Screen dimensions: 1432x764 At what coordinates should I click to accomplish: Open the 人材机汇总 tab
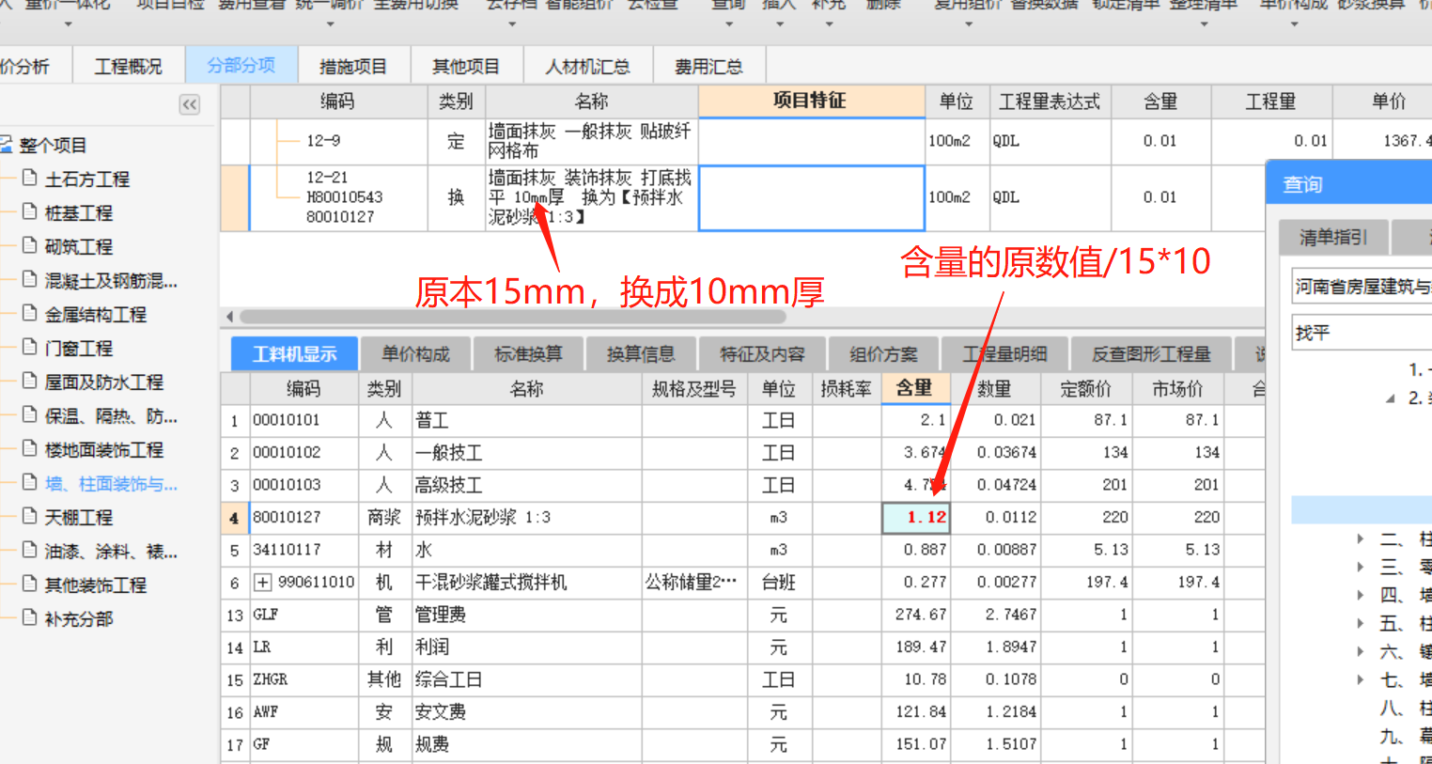point(587,66)
